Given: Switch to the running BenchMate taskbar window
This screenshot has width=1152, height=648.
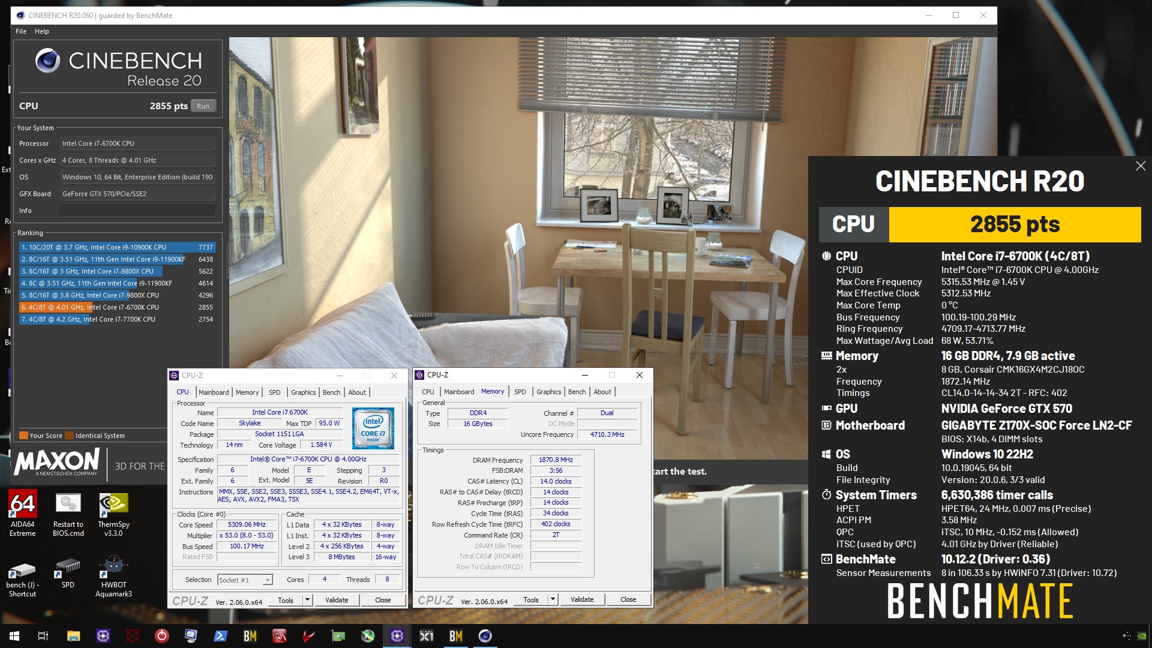Looking at the screenshot, I should 456,636.
